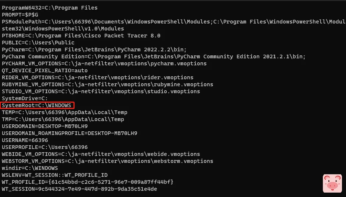346x197 pixels.
Task: Click the RIDER_VM_OPTIONS line
Action: tap(97, 77)
